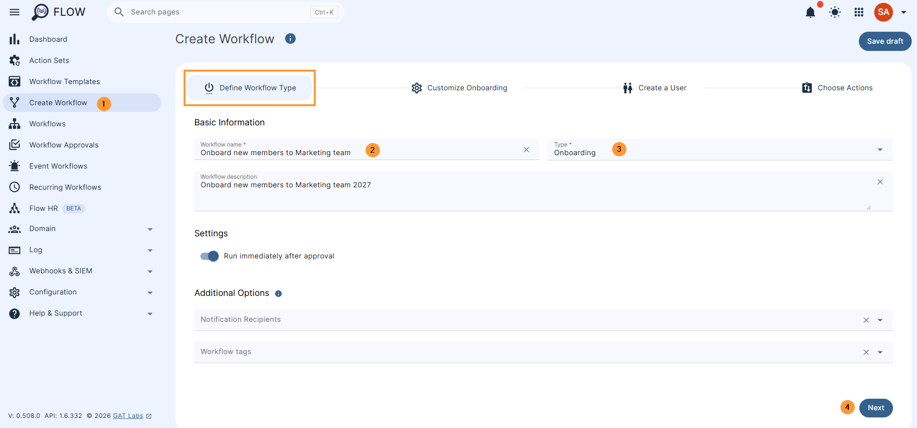Click the Dashboard bar chart icon
Image resolution: width=917 pixels, height=428 pixels.
click(14, 39)
